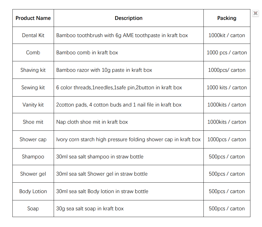Click the 1000kit / carton packing cell
Screen dimensions: 262x227
click(227, 35)
